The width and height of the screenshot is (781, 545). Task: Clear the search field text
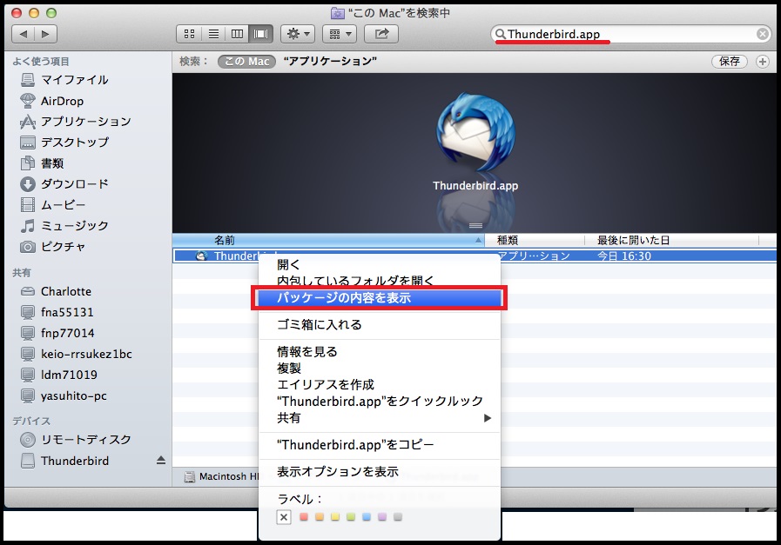click(x=763, y=34)
